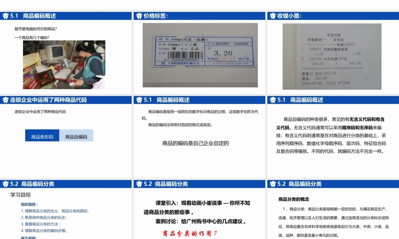Click the graduation cap icon beside 价格标签 title
399x239 pixels.
pos(138,16)
